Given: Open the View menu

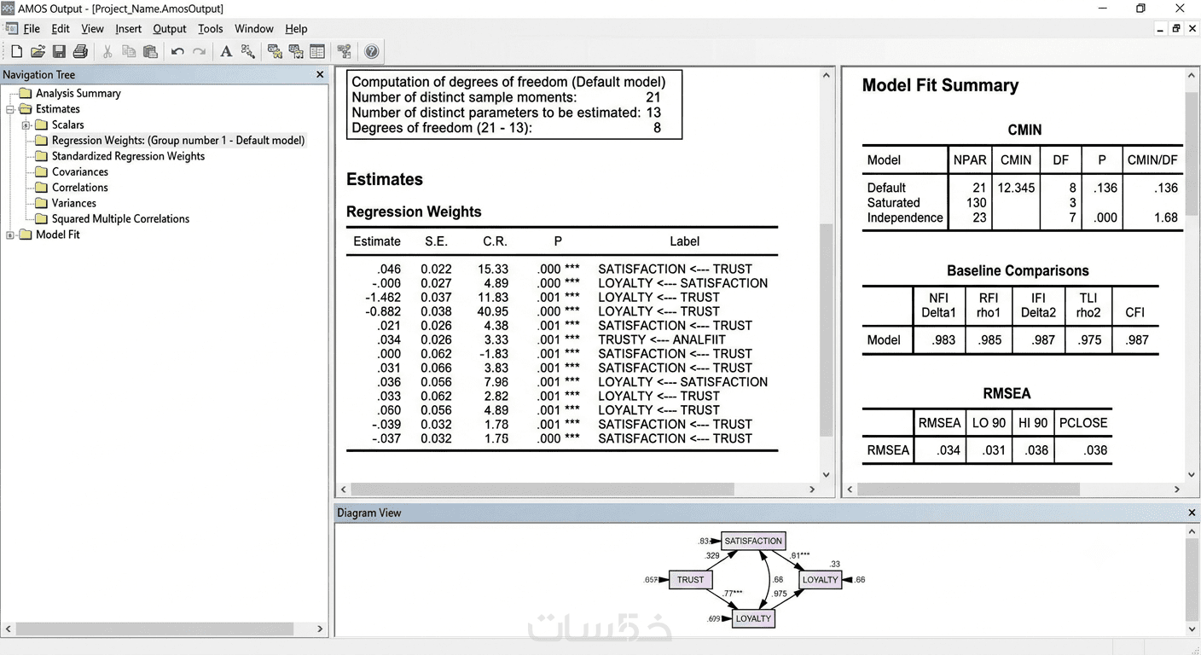Looking at the screenshot, I should click(x=92, y=29).
